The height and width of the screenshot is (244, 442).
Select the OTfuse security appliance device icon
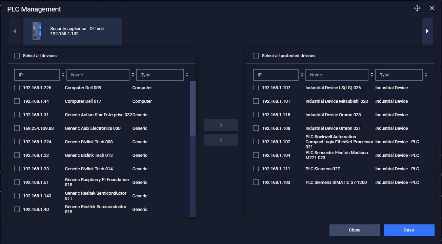coord(37,31)
